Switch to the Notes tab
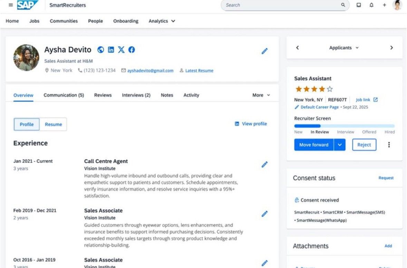407x268 pixels. point(167,95)
